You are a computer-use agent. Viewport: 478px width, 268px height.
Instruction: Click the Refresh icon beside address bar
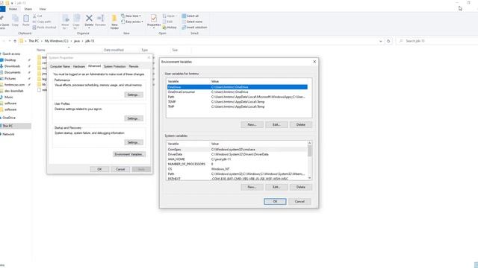point(388,41)
